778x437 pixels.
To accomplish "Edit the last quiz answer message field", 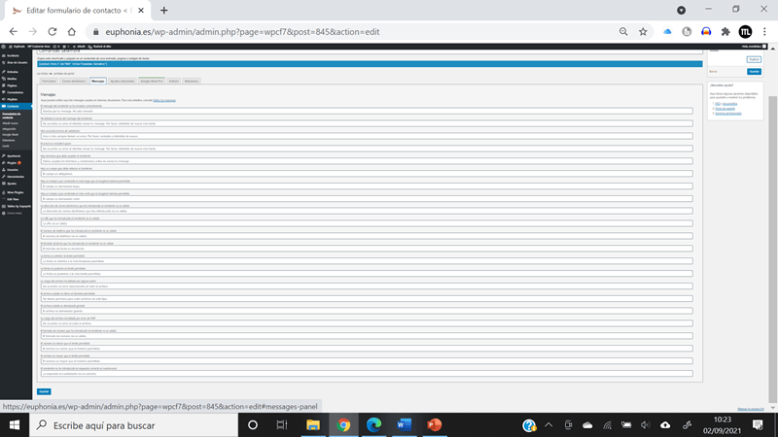I will click(x=367, y=374).
